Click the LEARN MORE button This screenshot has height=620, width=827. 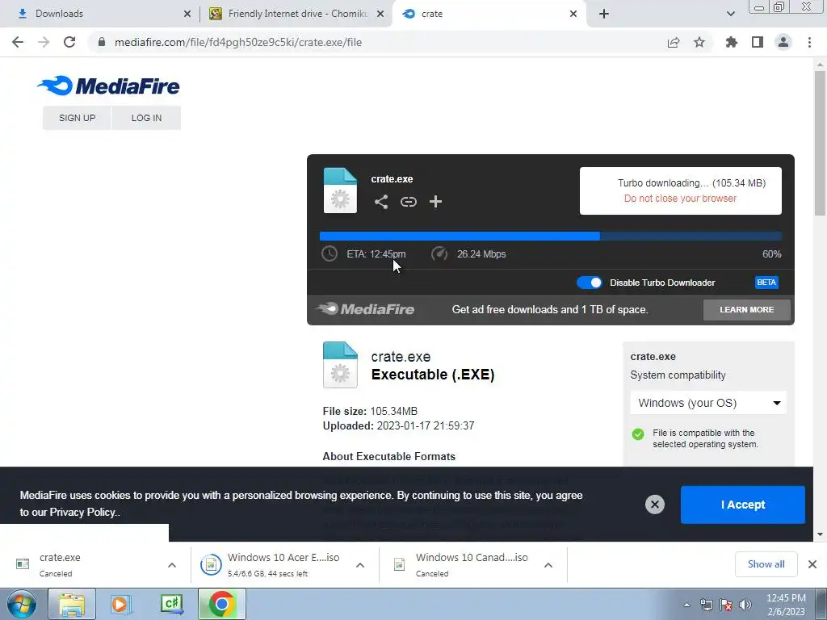point(747,309)
